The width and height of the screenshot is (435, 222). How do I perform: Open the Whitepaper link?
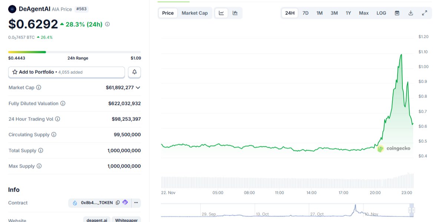tap(126, 220)
